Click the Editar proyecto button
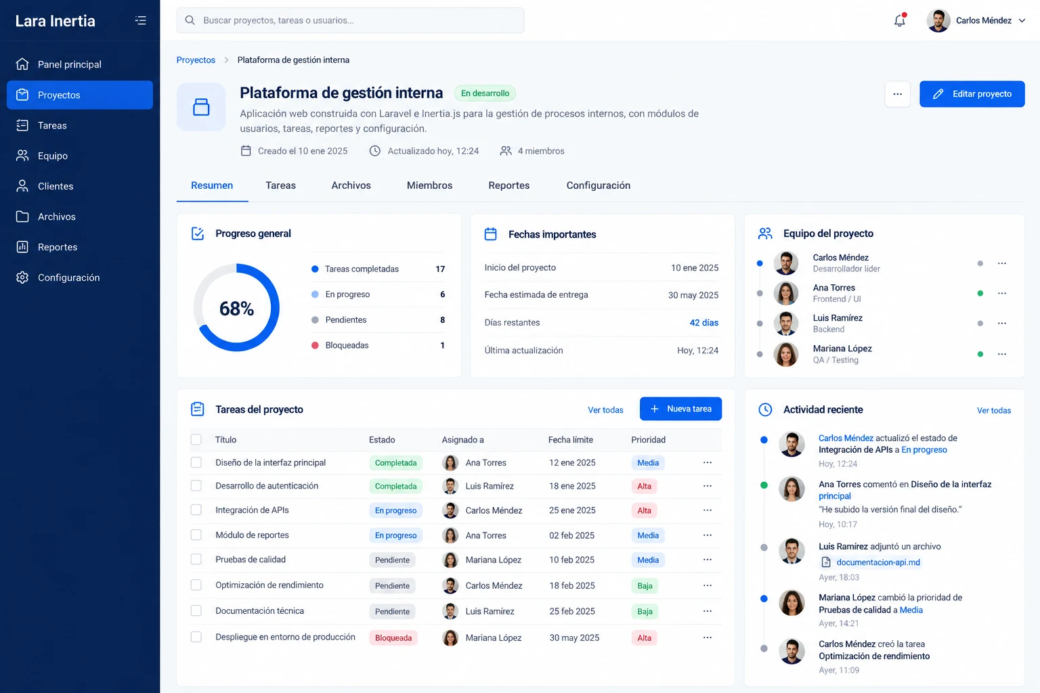The width and height of the screenshot is (1040, 693). coord(972,94)
